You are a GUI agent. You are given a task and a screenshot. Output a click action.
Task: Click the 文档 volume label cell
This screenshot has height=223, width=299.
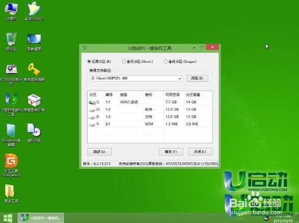point(149,117)
